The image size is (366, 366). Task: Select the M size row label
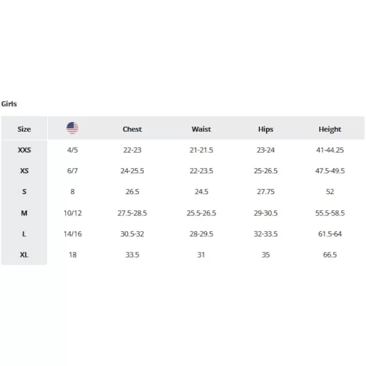[24, 213]
